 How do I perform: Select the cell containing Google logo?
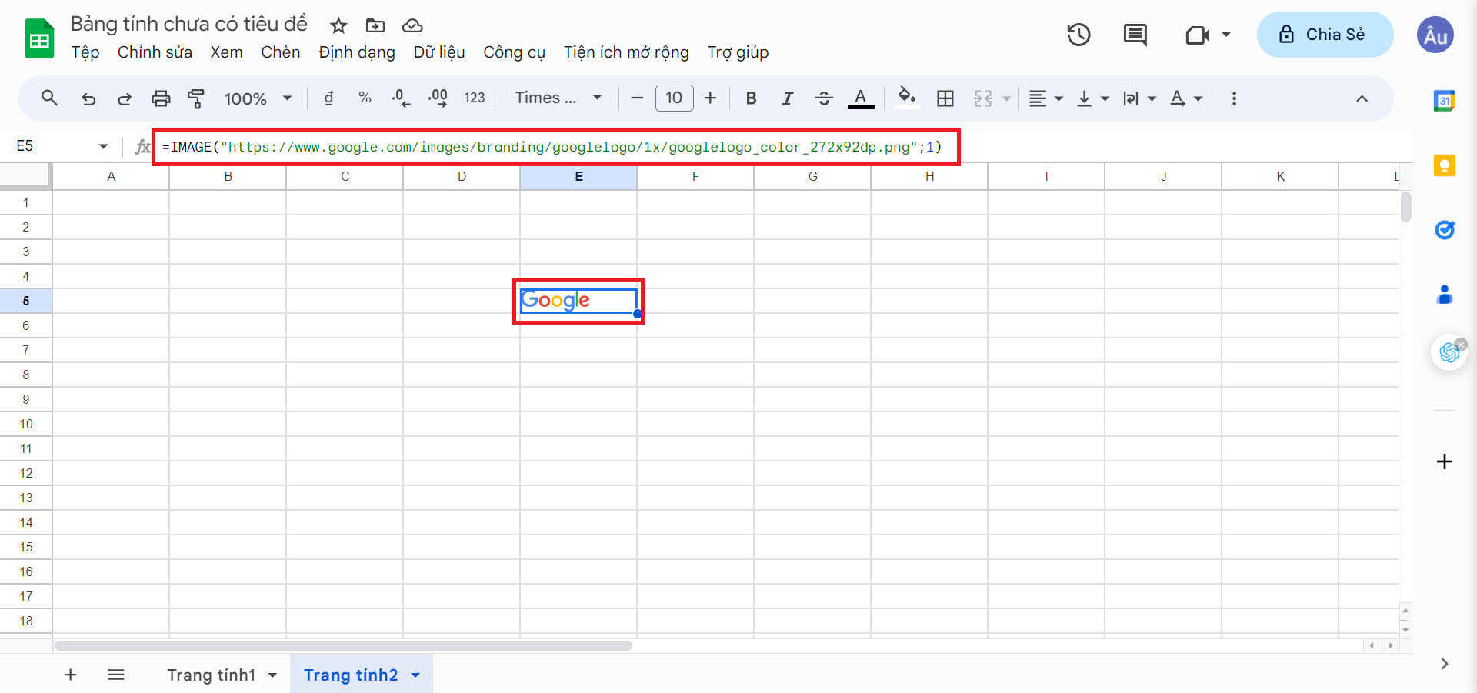pos(578,301)
